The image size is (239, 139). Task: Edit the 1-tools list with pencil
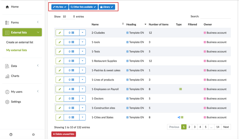tap(60, 42)
